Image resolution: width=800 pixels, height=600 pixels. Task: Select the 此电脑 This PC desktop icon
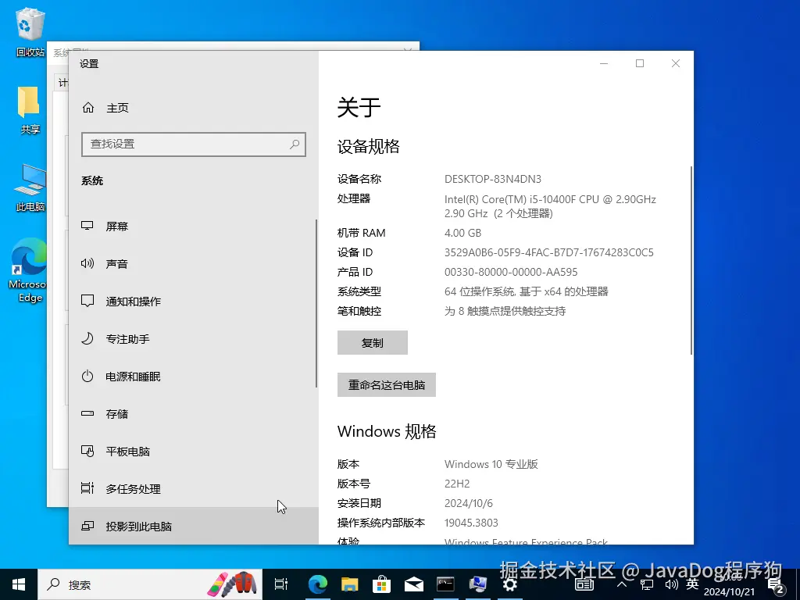(x=30, y=187)
